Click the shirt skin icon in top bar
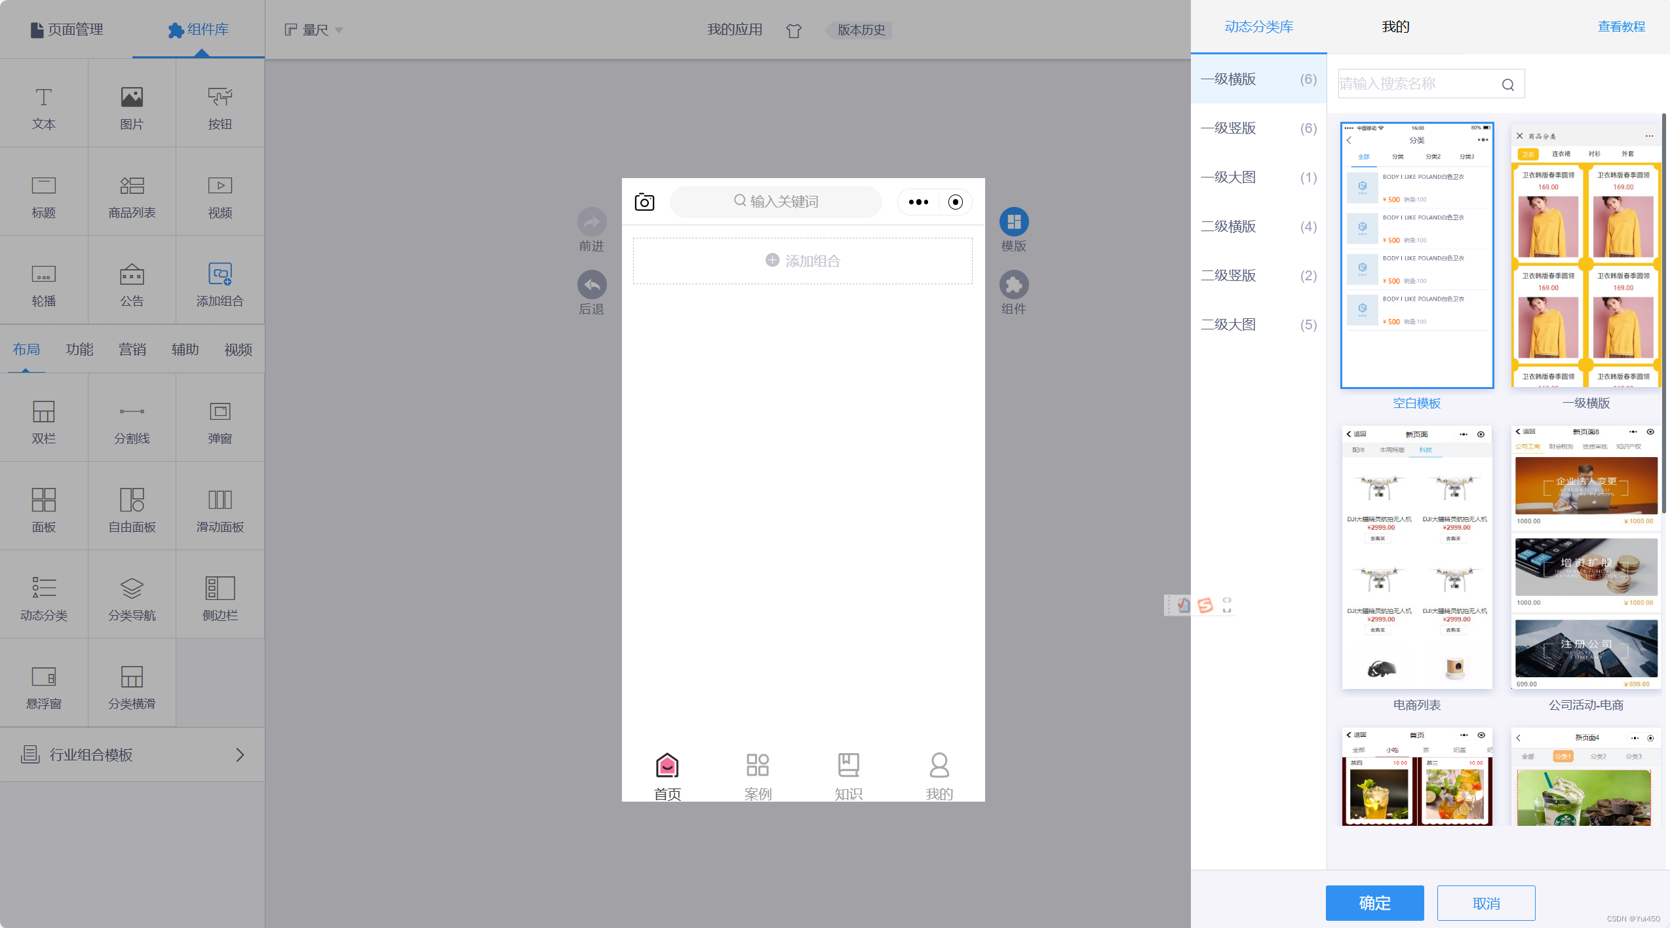This screenshot has width=1670, height=928. click(794, 30)
